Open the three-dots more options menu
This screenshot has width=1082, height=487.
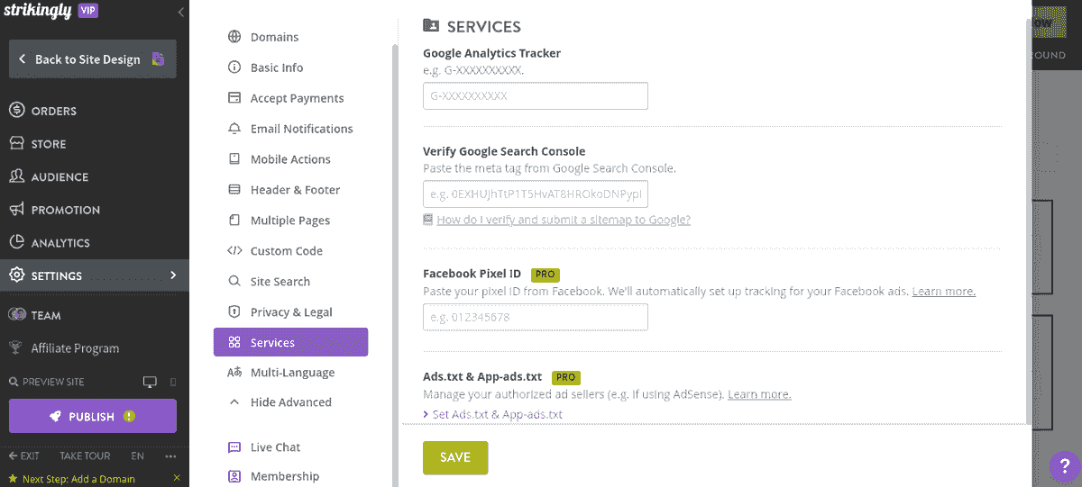click(x=171, y=456)
